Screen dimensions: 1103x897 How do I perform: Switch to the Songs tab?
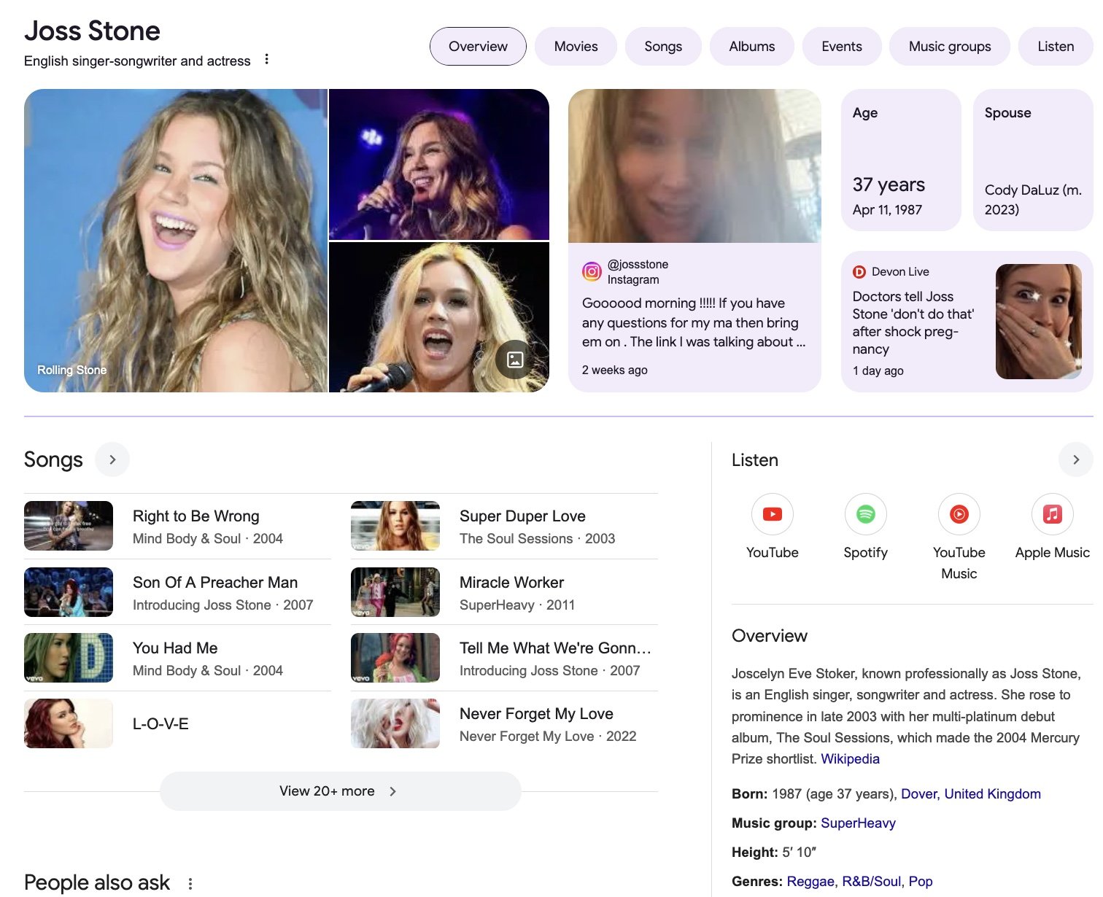pos(663,47)
